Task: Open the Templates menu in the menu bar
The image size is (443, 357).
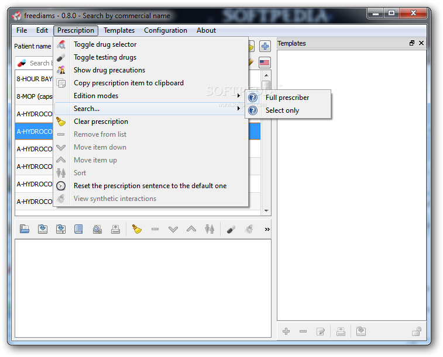Action: (x=119, y=30)
